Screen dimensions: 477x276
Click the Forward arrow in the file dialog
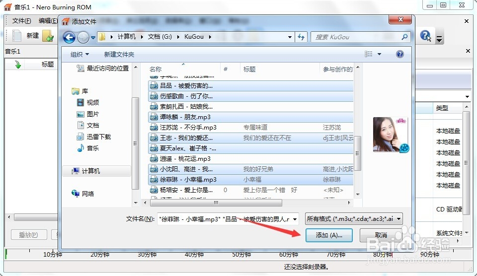83,37
